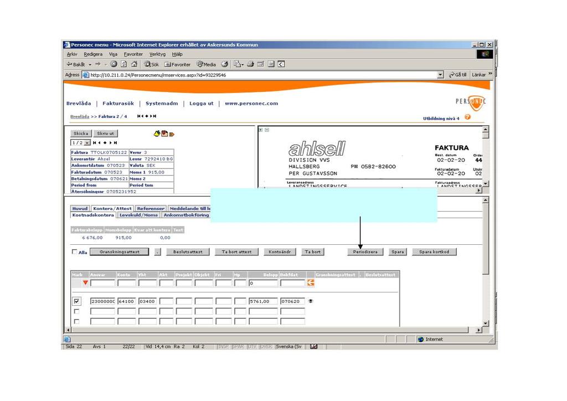Screen dimensions: 567x401
Task: Click the Beslutsattest button
Action: click(x=188, y=251)
